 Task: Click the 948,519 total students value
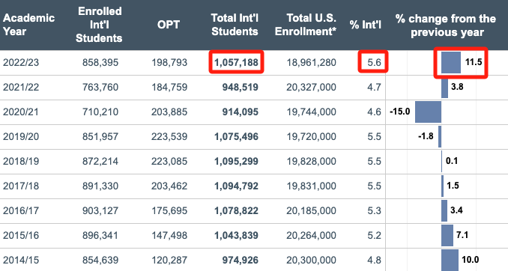coord(240,87)
